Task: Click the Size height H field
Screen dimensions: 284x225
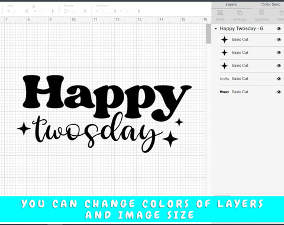Action: tap(44, 11)
